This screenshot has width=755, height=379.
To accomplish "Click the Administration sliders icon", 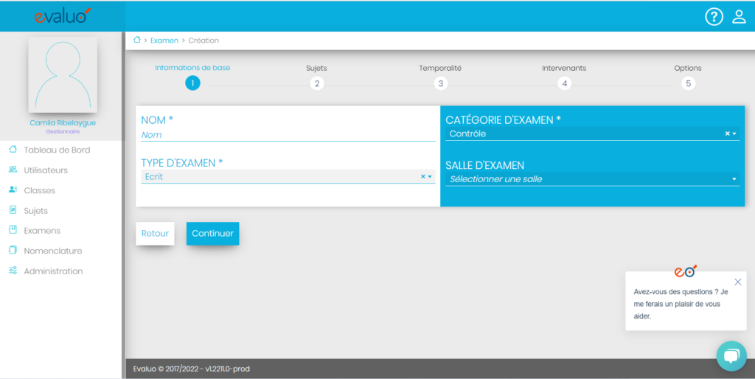I will (x=13, y=271).
